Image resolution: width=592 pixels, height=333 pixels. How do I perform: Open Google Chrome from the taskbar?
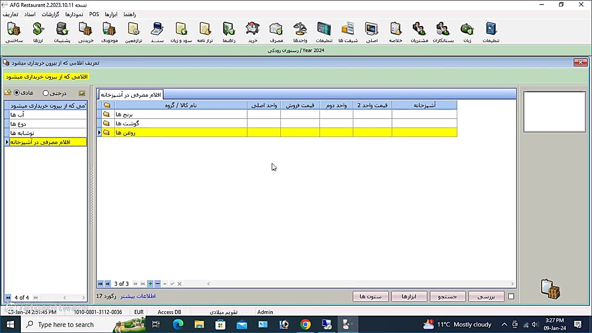tap(305, 325)
